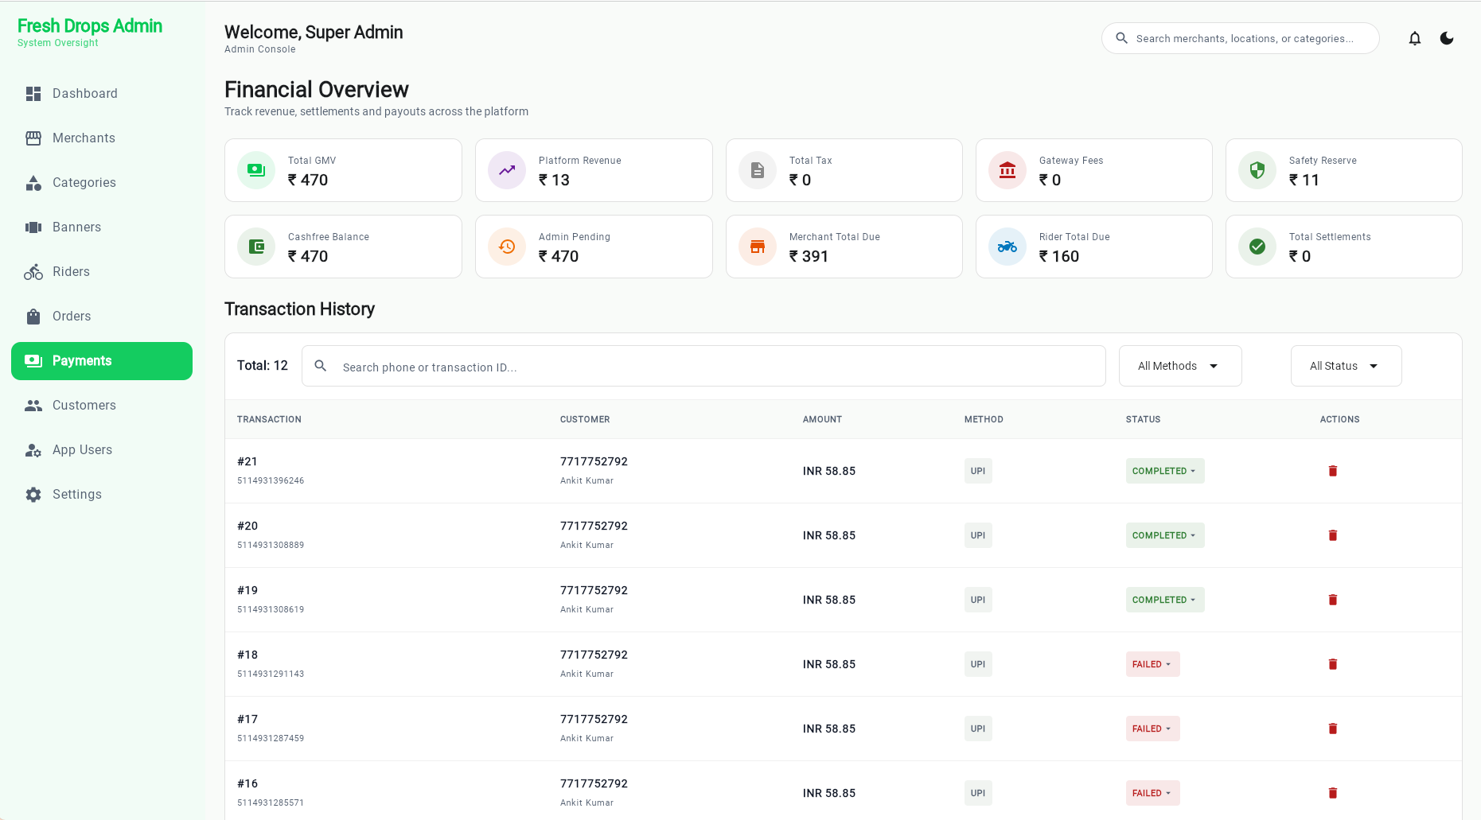This screenshot has height=820, width=1481.
Task: Select Payments in the sidebar
Action: coord(102,361)
